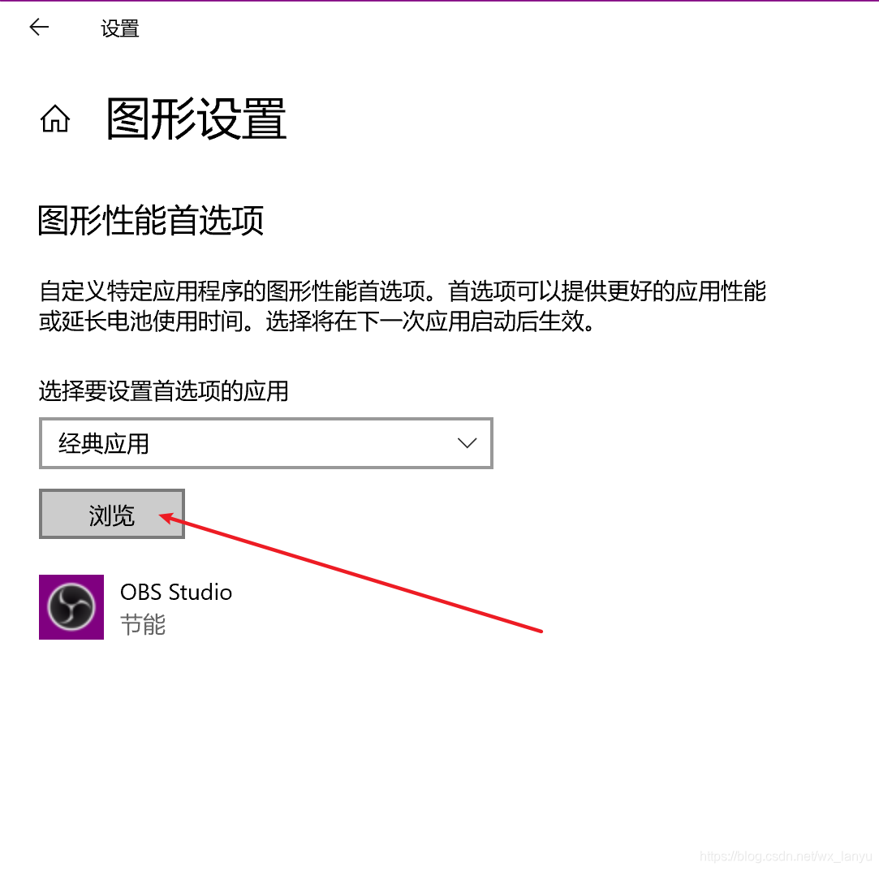Click the red arrow's head near 浏览

[167, 517]
